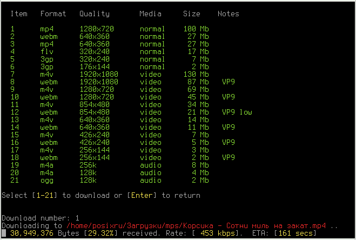Click '256x144' quality in item 17 row
Screen dimensions: 356x240
click(x=95, y=150)
